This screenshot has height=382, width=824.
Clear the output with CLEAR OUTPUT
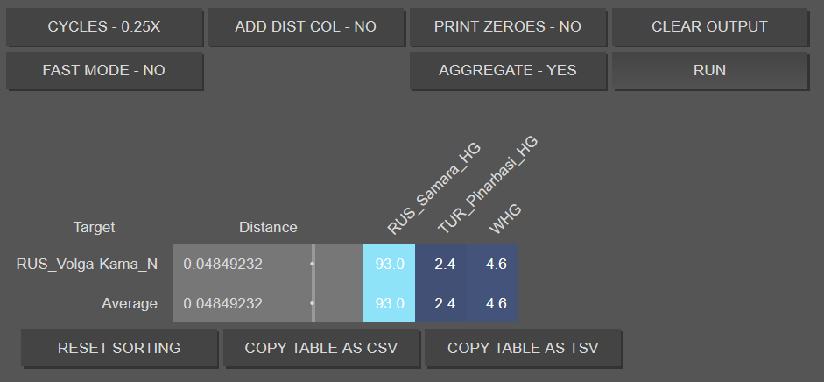click(x=709, y=27)
